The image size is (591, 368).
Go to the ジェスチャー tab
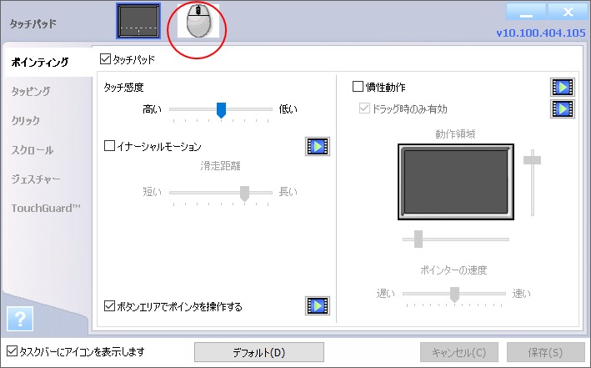pos(35,179)
